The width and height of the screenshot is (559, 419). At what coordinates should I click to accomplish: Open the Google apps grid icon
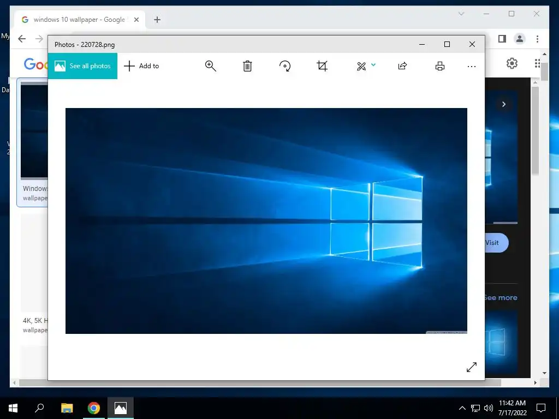click(x=537, y=63)
